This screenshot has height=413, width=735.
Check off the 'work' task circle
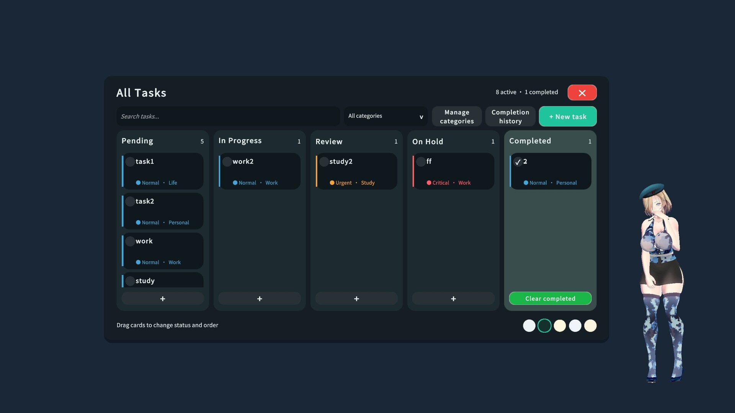pos(130,241)
